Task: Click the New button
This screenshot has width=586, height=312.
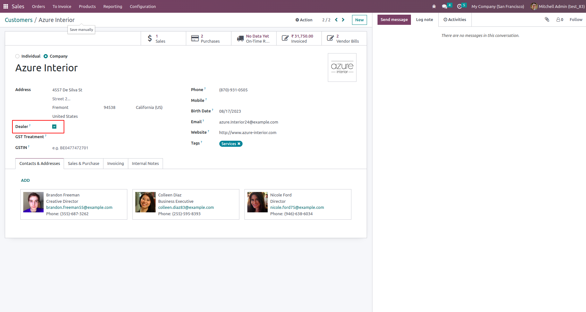Action: [x=359, y=20]
